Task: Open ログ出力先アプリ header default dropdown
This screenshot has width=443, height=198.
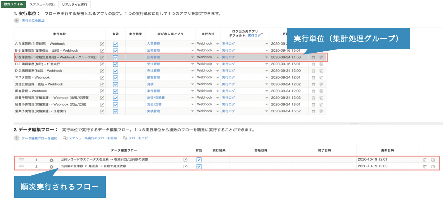Action: [x=262, y=33]
